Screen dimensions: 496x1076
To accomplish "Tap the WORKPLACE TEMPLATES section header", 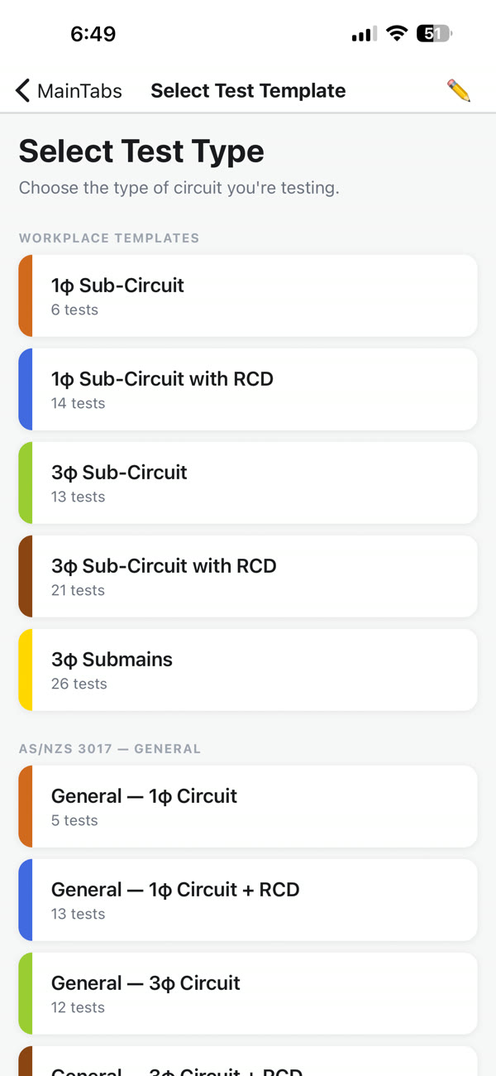I will (109, 238).
